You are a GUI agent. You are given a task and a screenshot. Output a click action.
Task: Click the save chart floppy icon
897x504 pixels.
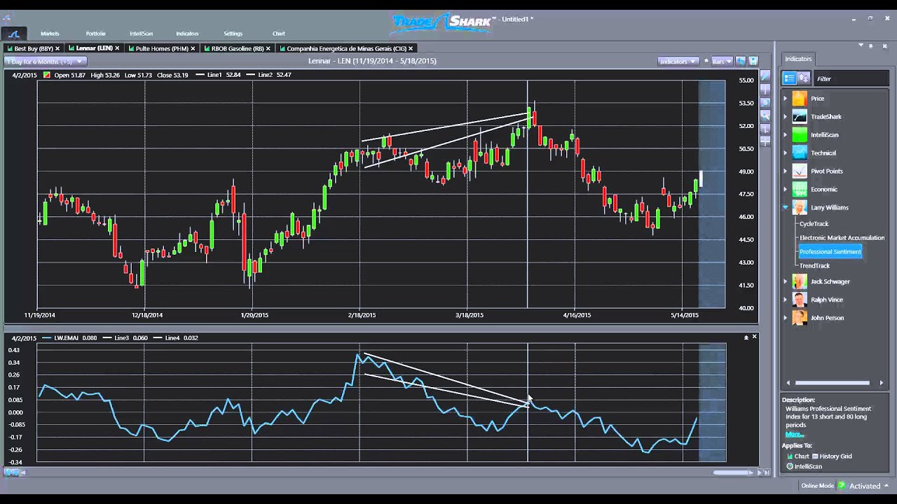[x=753, y=61]
